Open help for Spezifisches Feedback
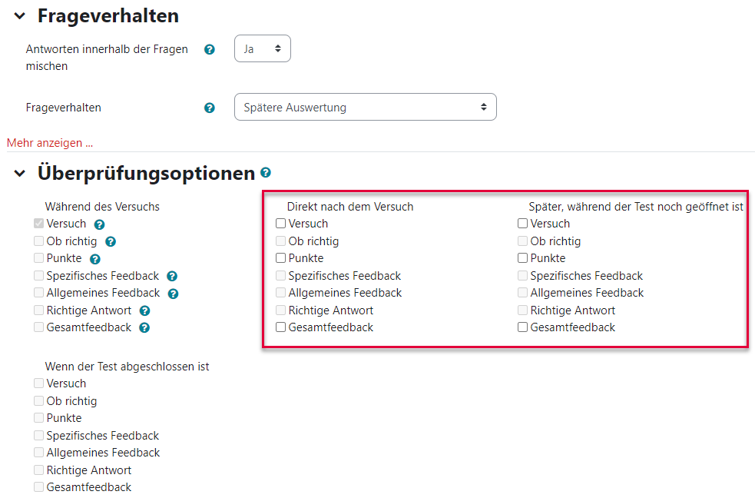 coord(172,277)
